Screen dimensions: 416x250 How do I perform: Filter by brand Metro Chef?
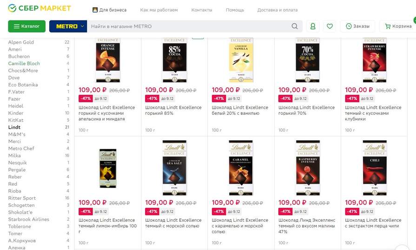point(21,148)
